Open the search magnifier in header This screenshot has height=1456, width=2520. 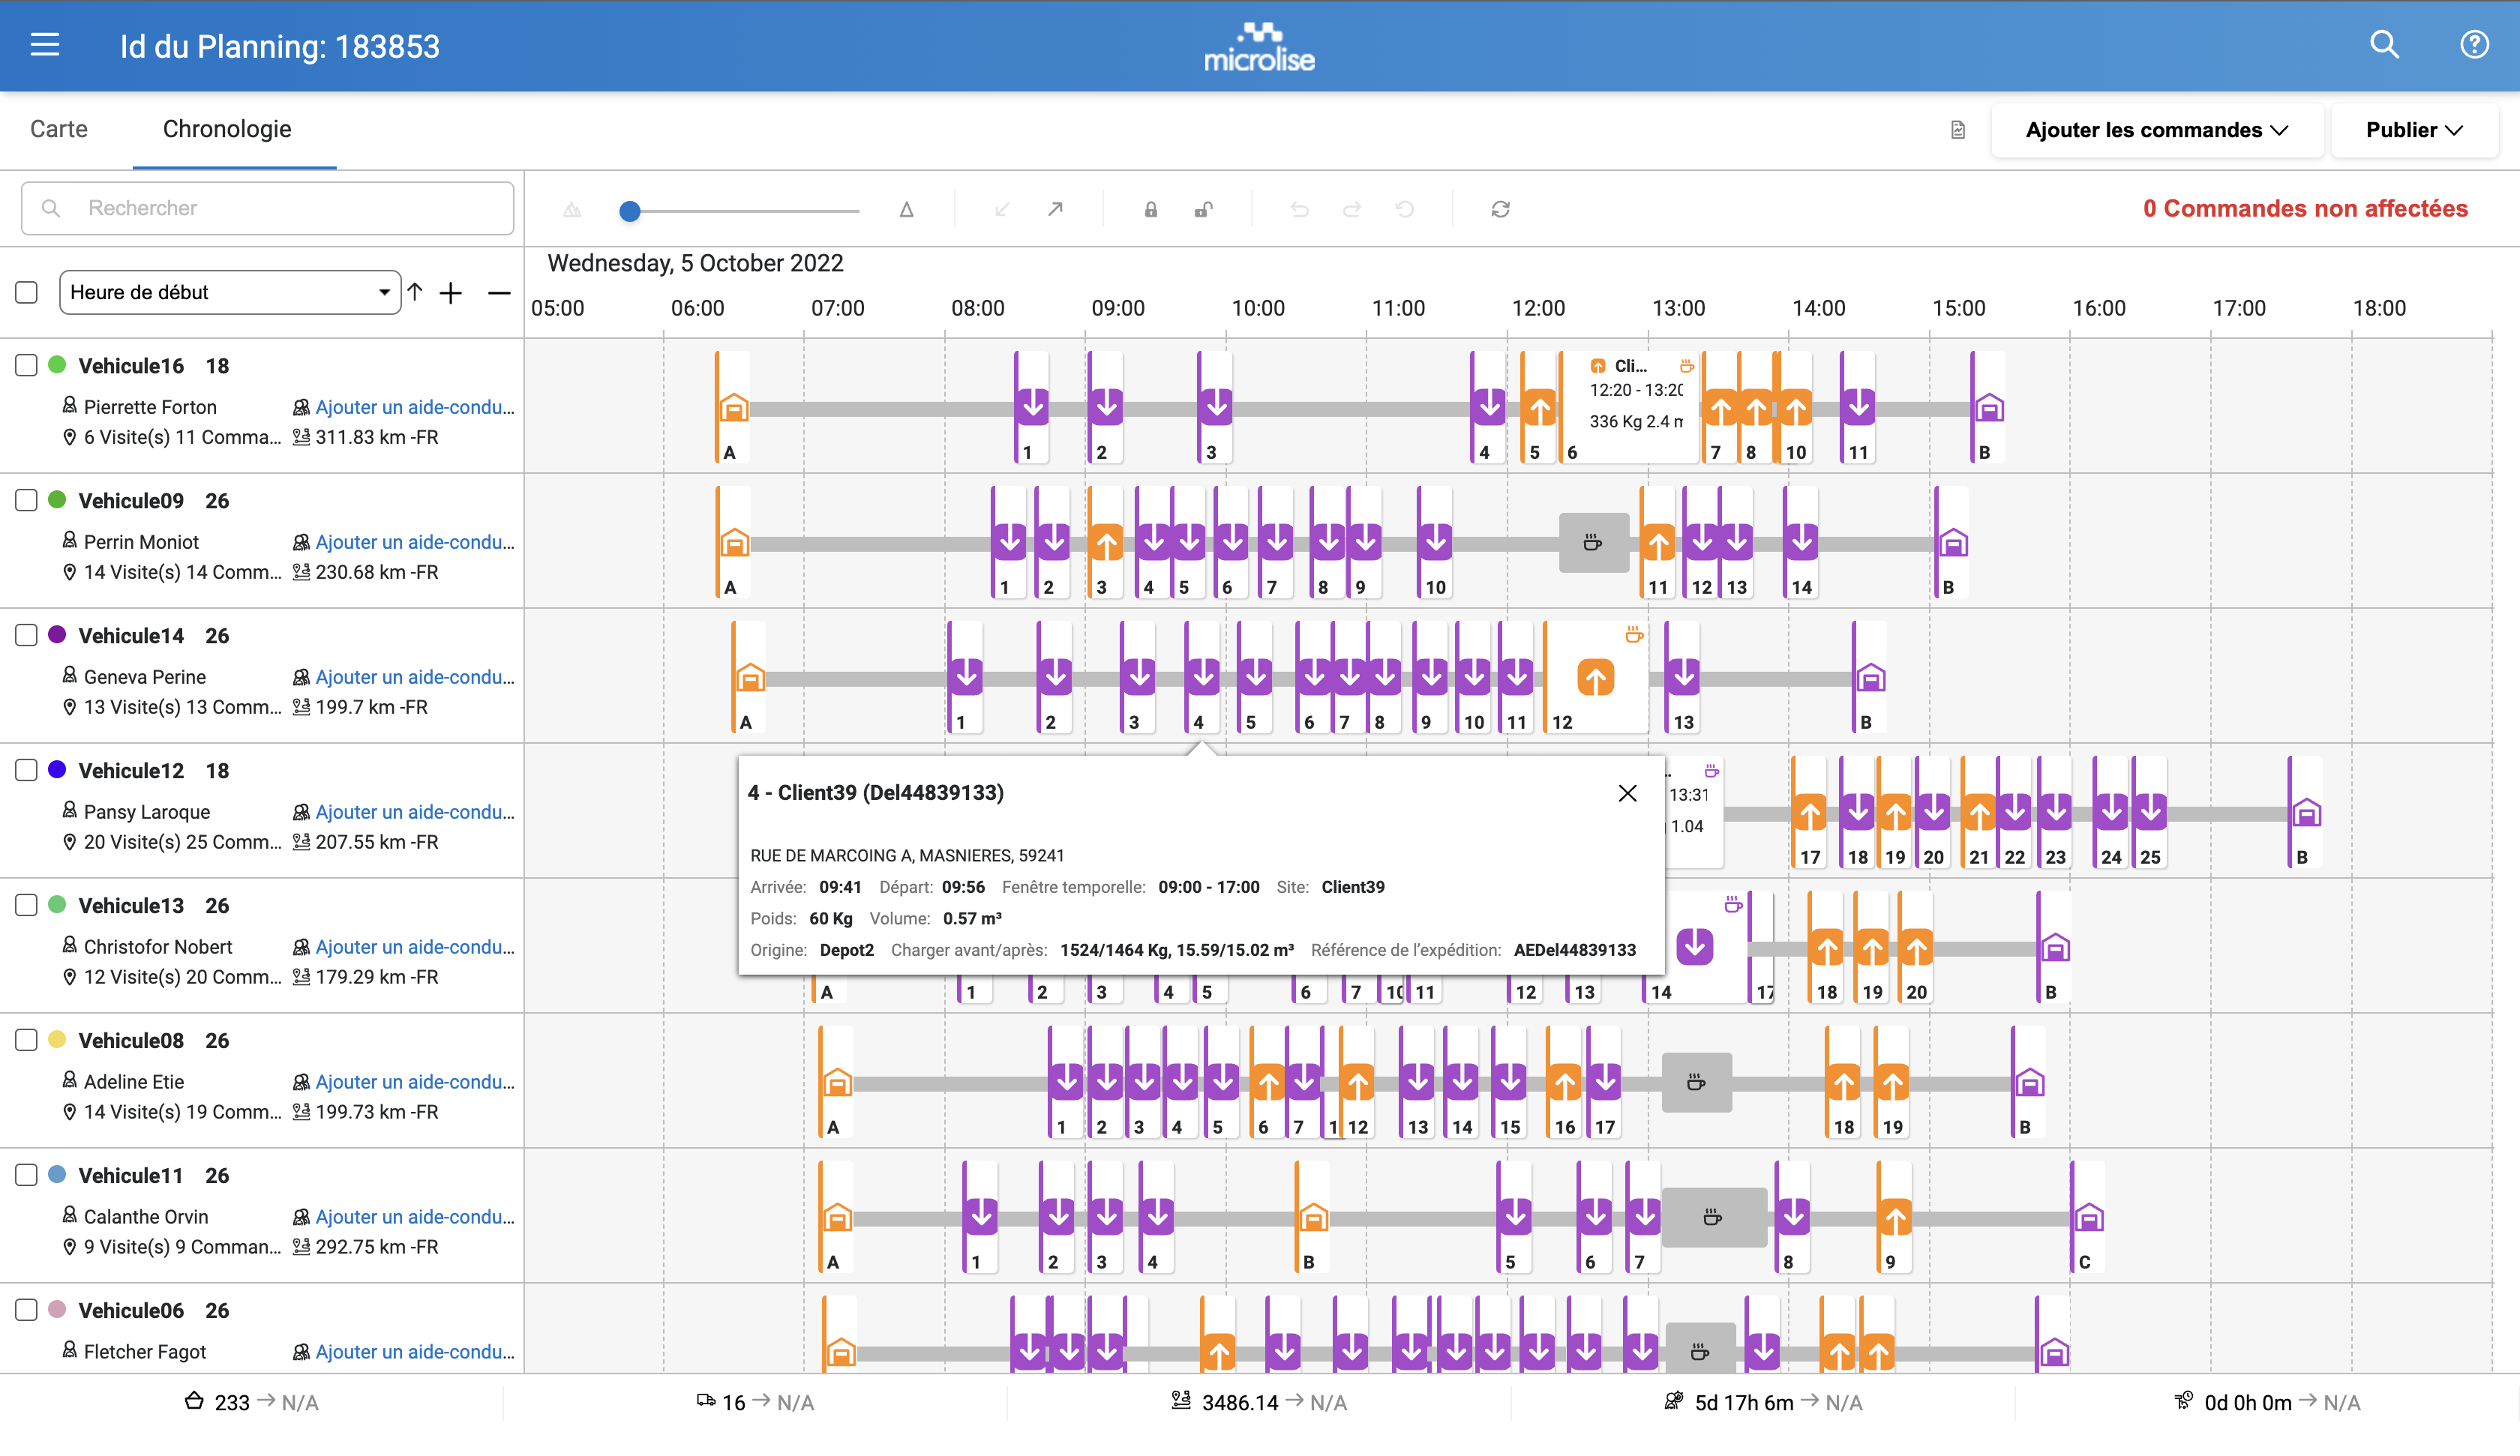pos(2384,45)
